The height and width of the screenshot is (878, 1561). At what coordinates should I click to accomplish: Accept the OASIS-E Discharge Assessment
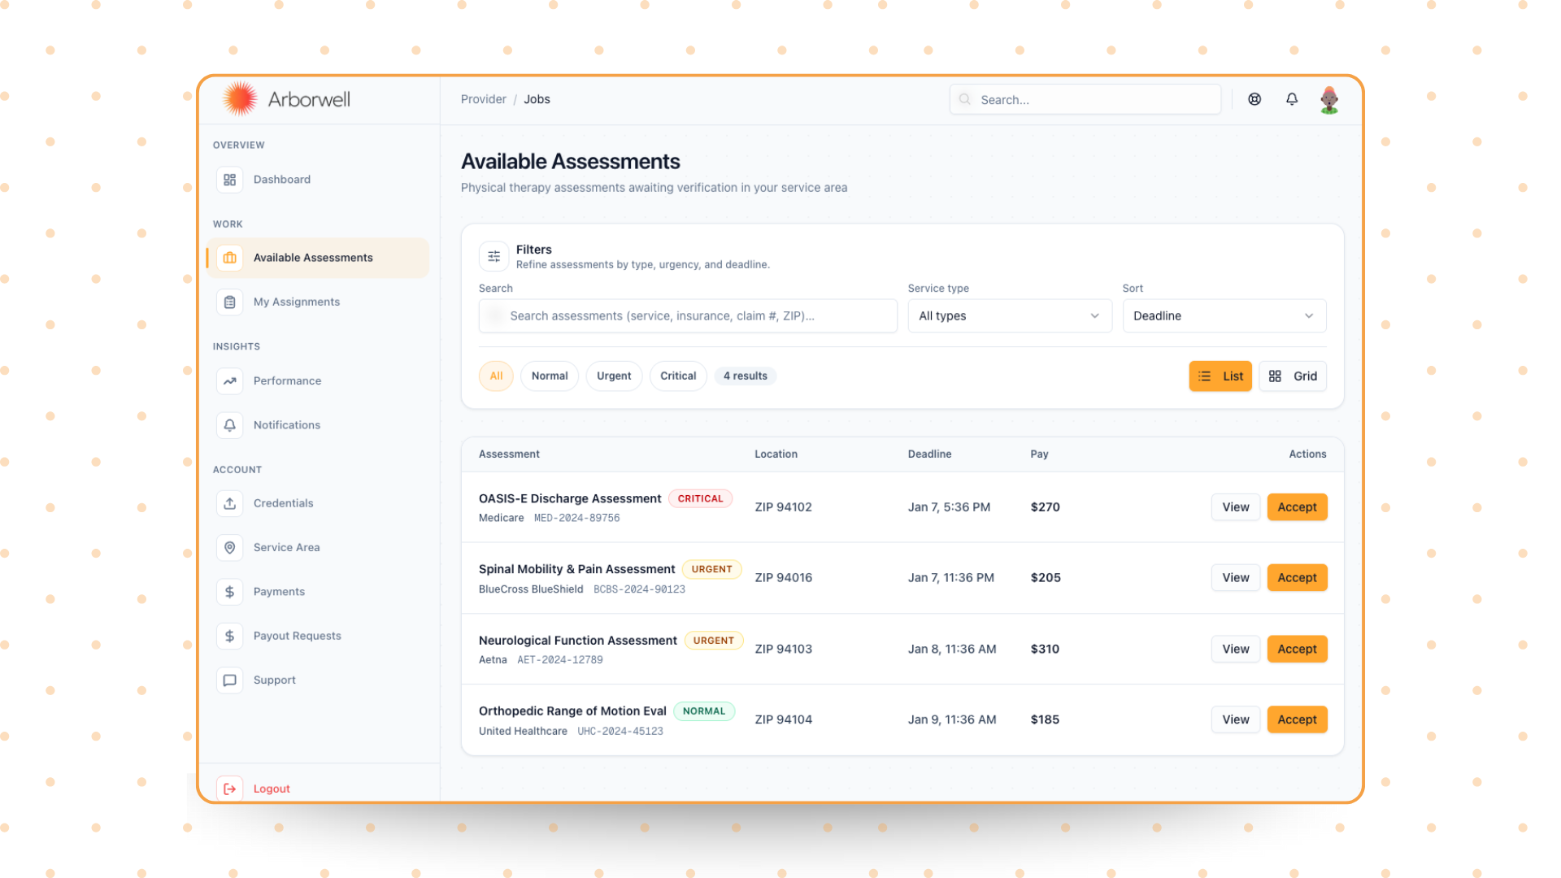click(x=1297, y=507)
